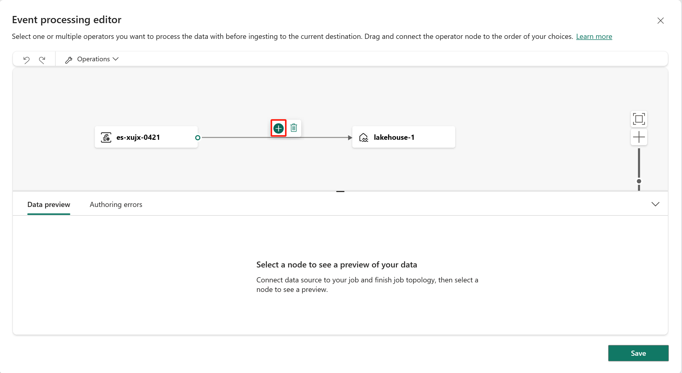Click the Learn more hyperlink
This screenshot has width=682, height=373.
(x=595, y=36)
